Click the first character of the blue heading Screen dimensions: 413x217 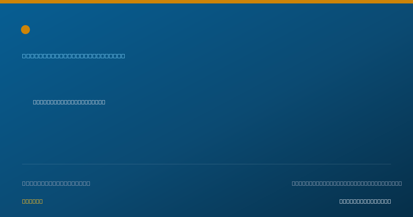pyautogui.click(x=24, y=56)
